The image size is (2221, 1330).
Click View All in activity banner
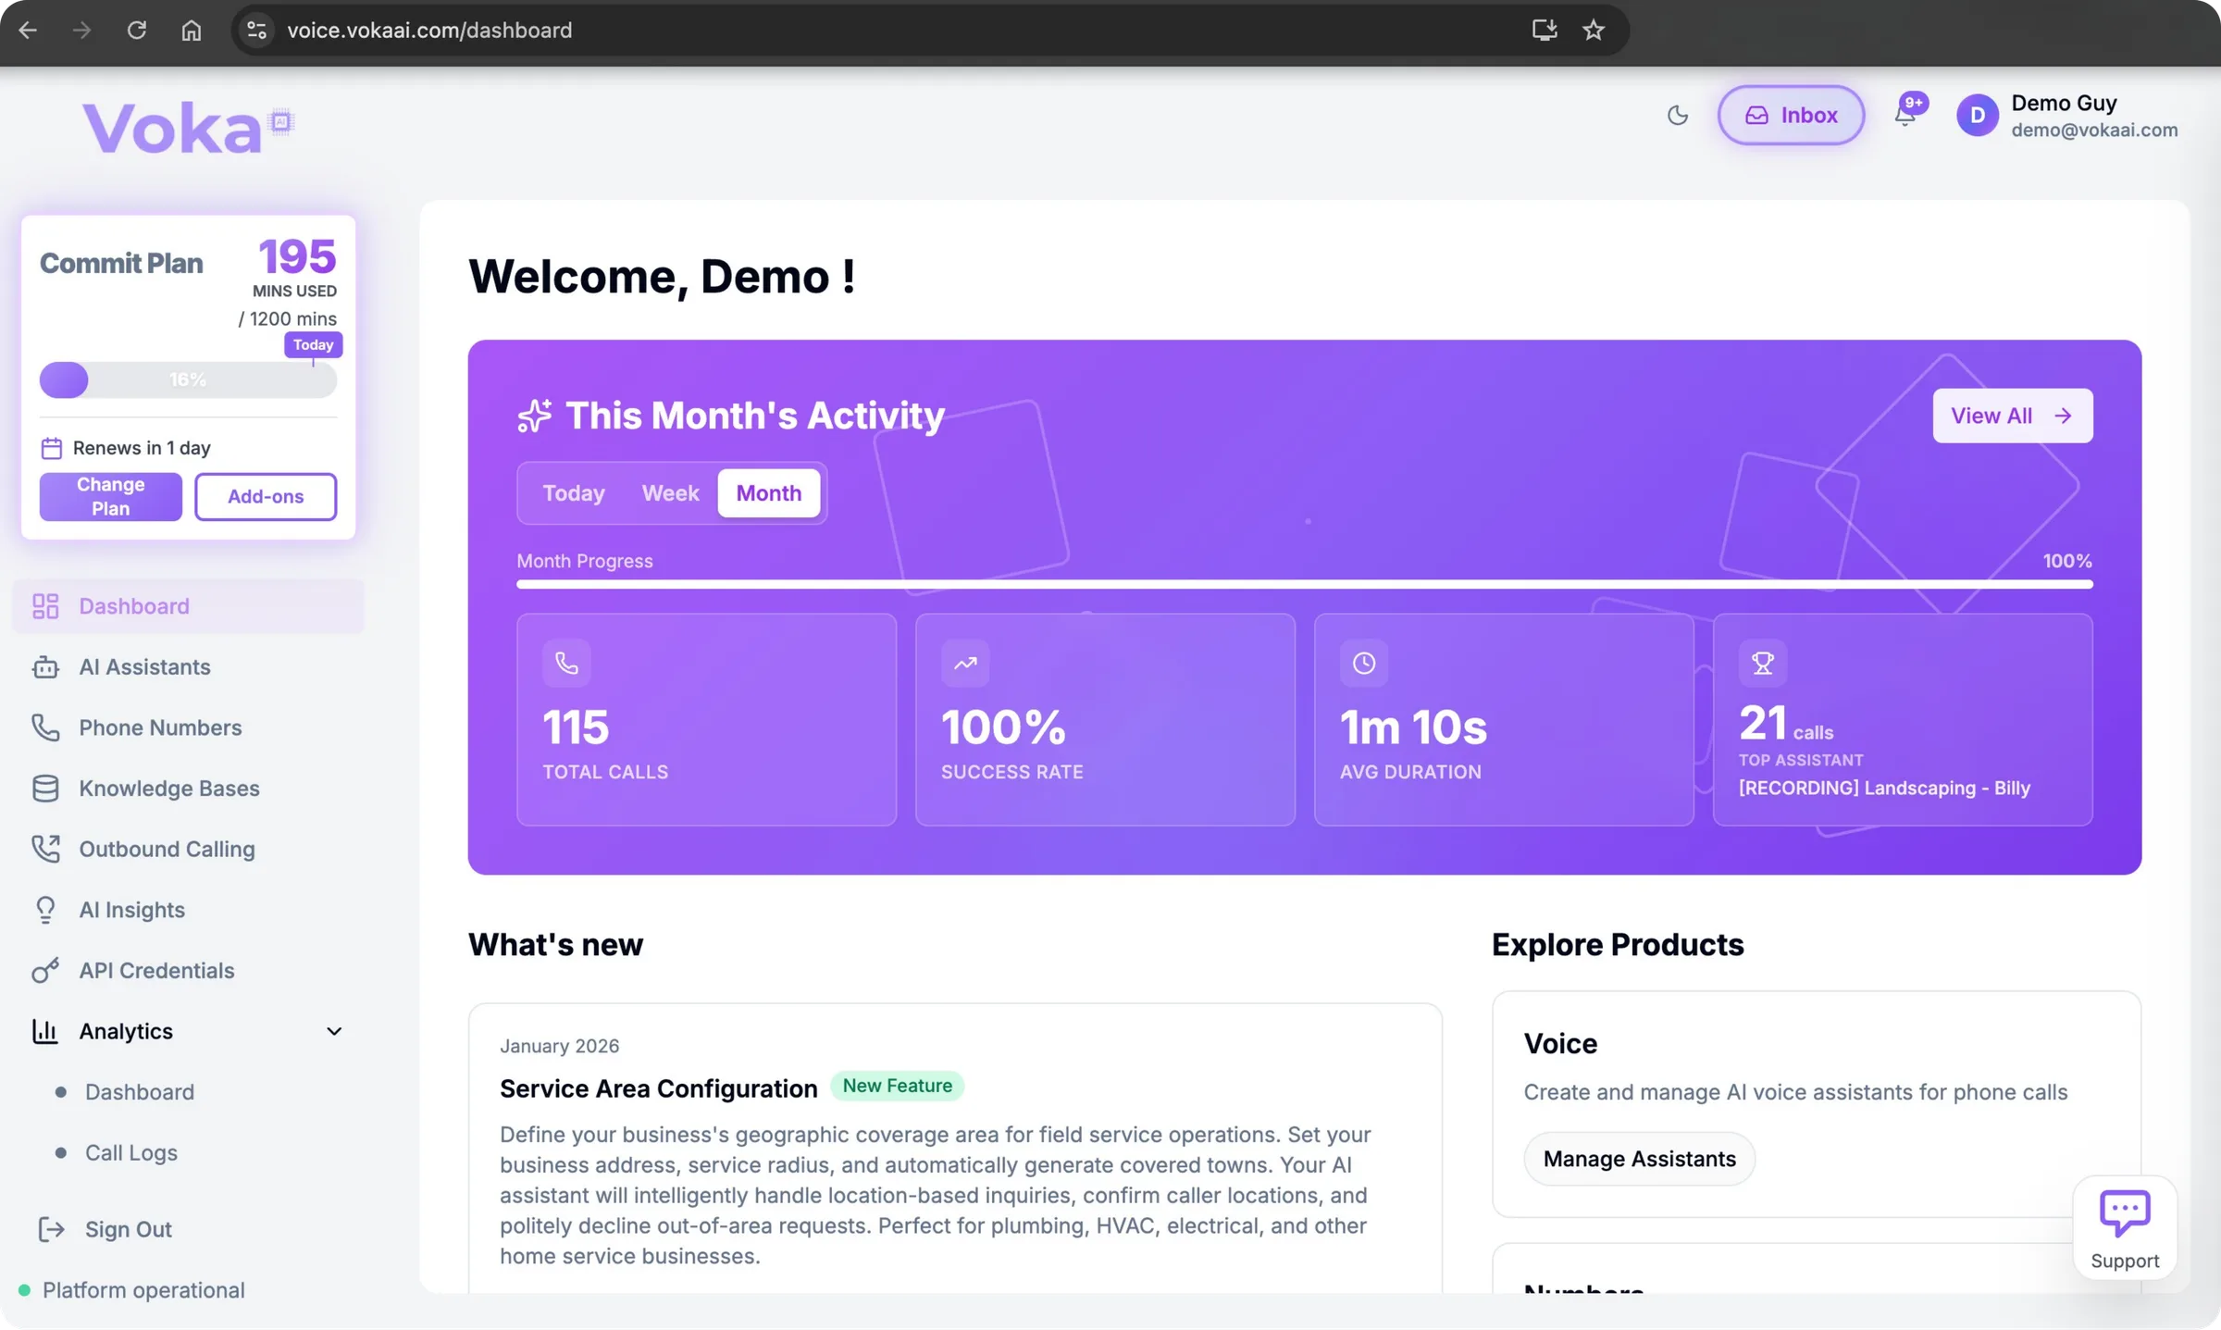(x=2012, y=416)
